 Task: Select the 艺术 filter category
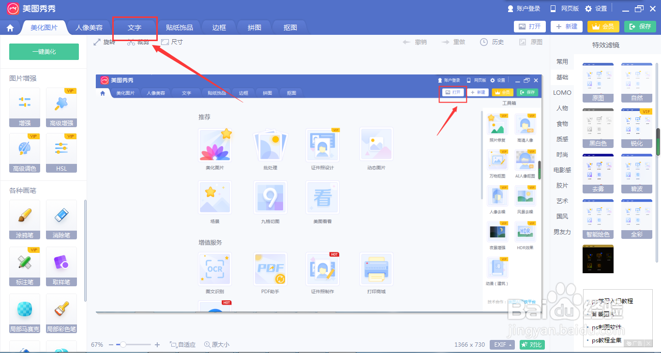(x=562, y=201)
